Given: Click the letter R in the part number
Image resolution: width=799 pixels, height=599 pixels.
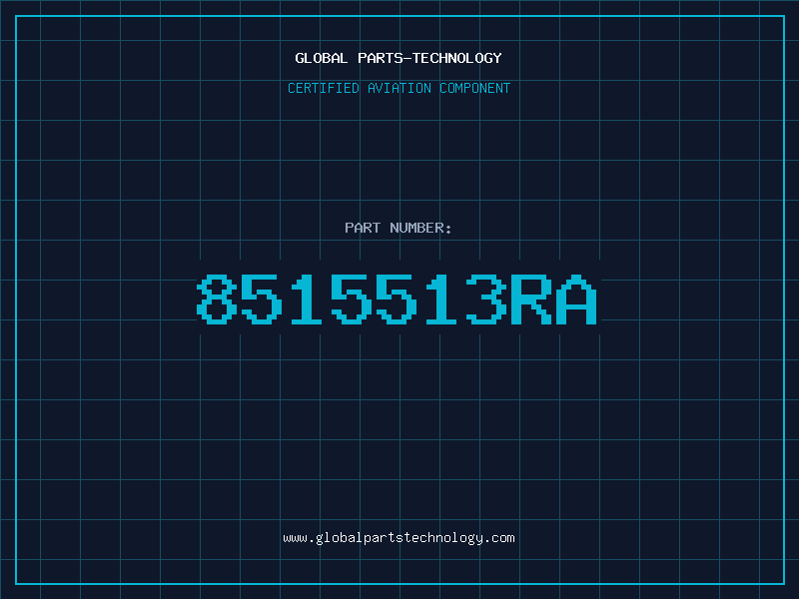Looking at the screenshot, I should pos(531,299).
